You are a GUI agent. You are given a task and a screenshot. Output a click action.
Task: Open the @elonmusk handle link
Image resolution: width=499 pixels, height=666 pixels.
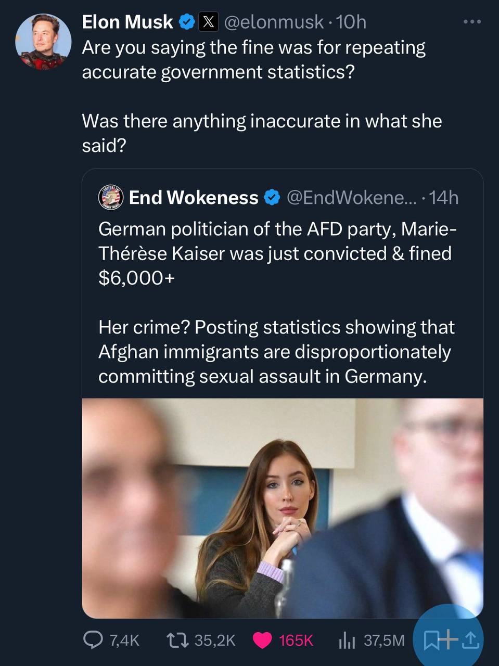click(274, 22)
